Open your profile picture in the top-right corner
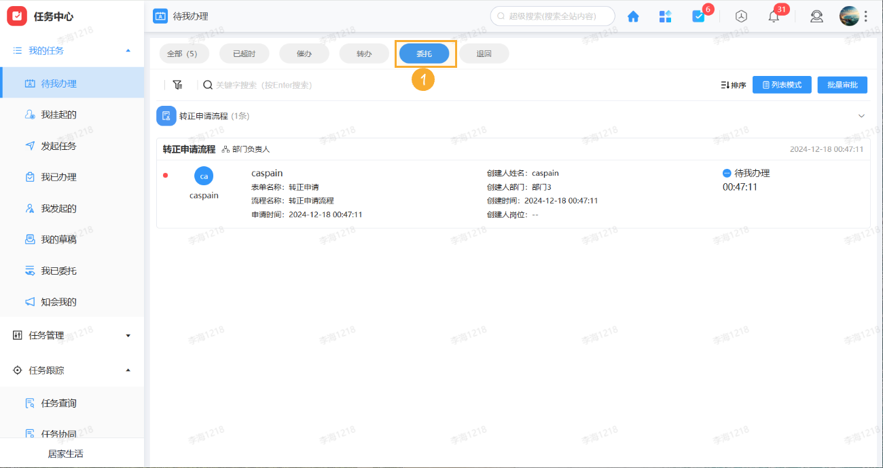Image resolution: width=883 pixels, height=468 pixels. click(850, 15)
